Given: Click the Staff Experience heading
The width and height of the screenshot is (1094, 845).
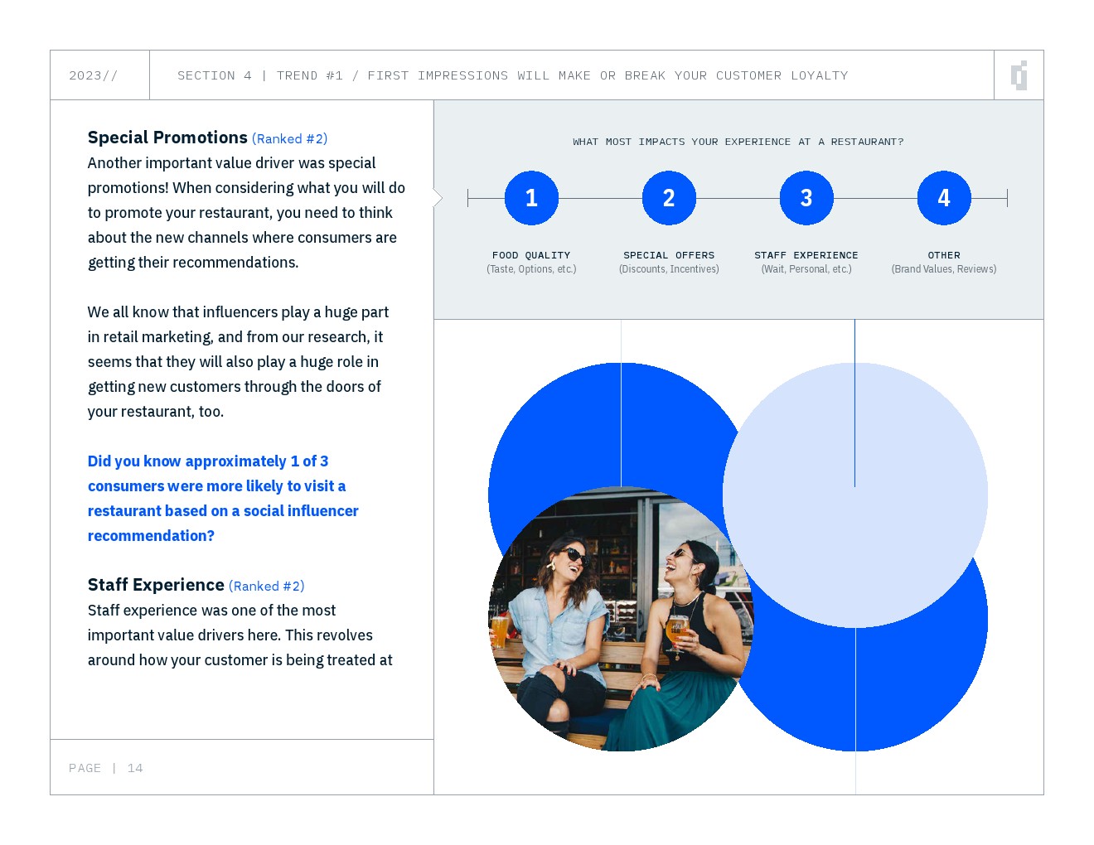Looking at the screenshot, I should (x=156, y=585).
